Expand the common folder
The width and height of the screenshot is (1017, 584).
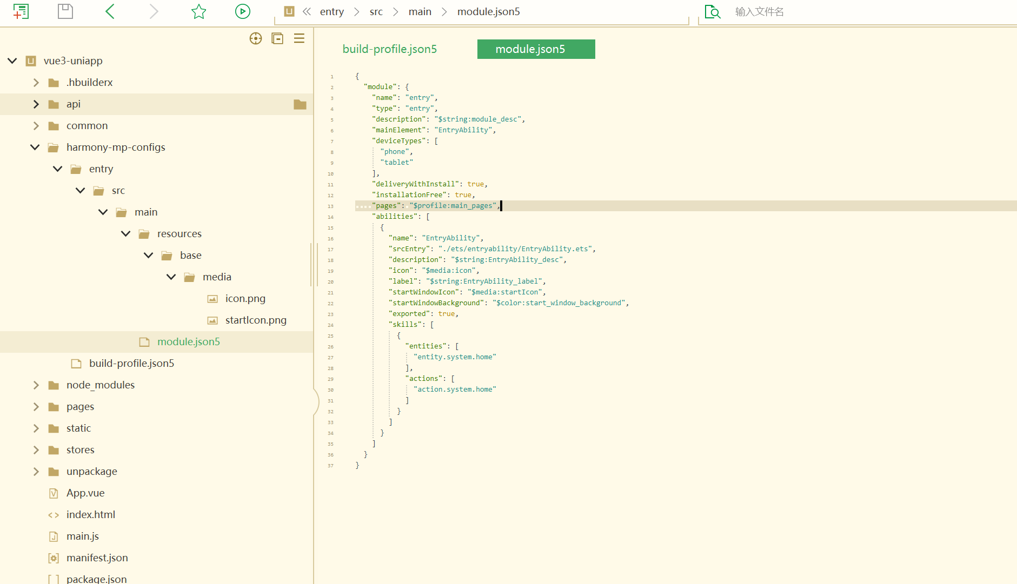pyautogui.click(x=36, y=126)
